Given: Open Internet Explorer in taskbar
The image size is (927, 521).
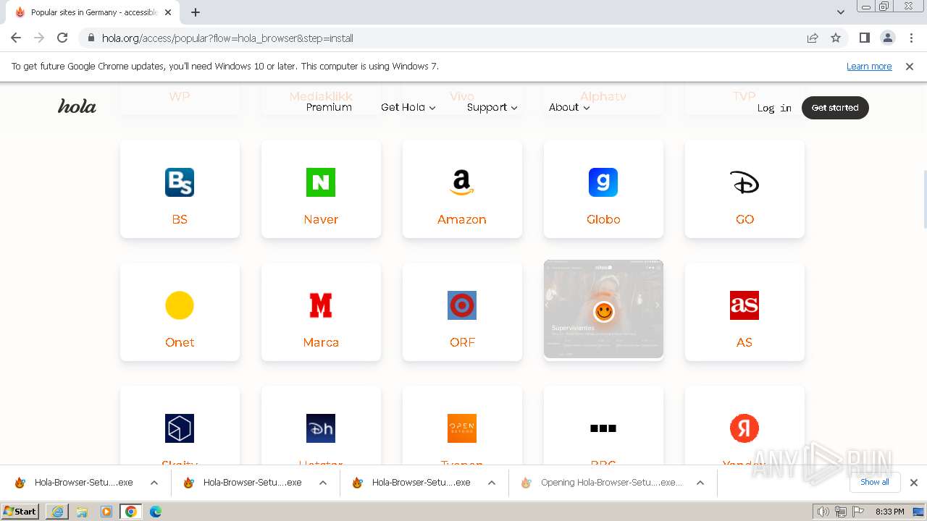Looking at the screenshot, I should coord(57,512).
